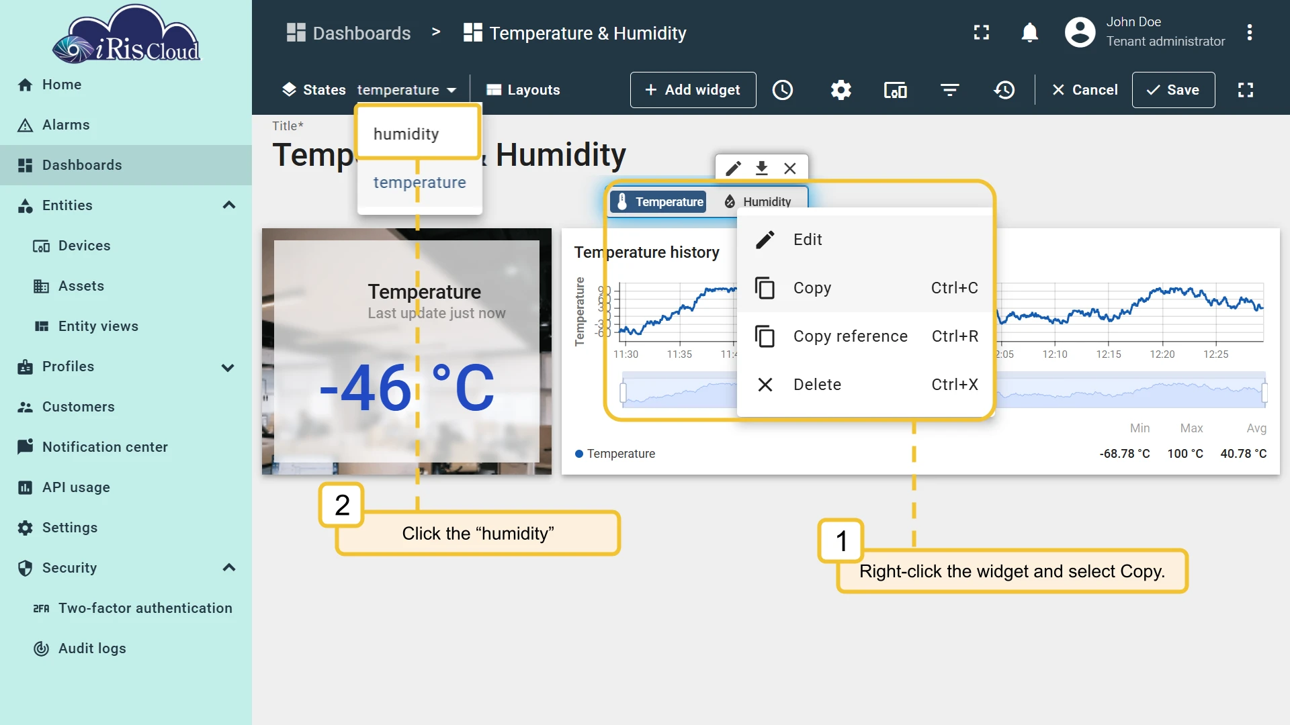The height and width of the screenshot is (725, 1290).
Task: Click the Dashboards breadcrumb link
Action: coord(349,33)
